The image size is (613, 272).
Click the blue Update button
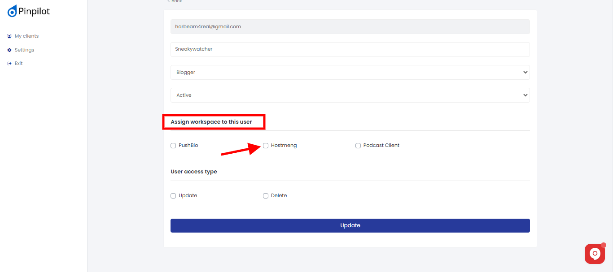(x=350, y=225)
